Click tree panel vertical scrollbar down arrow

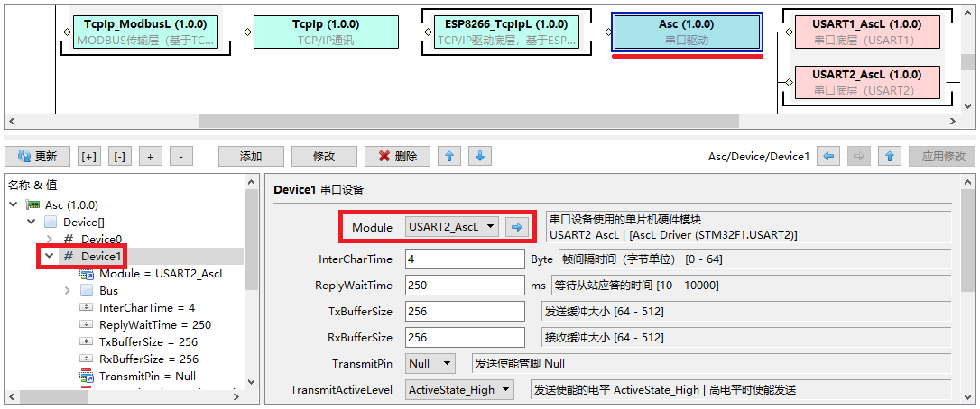[251, 382]
